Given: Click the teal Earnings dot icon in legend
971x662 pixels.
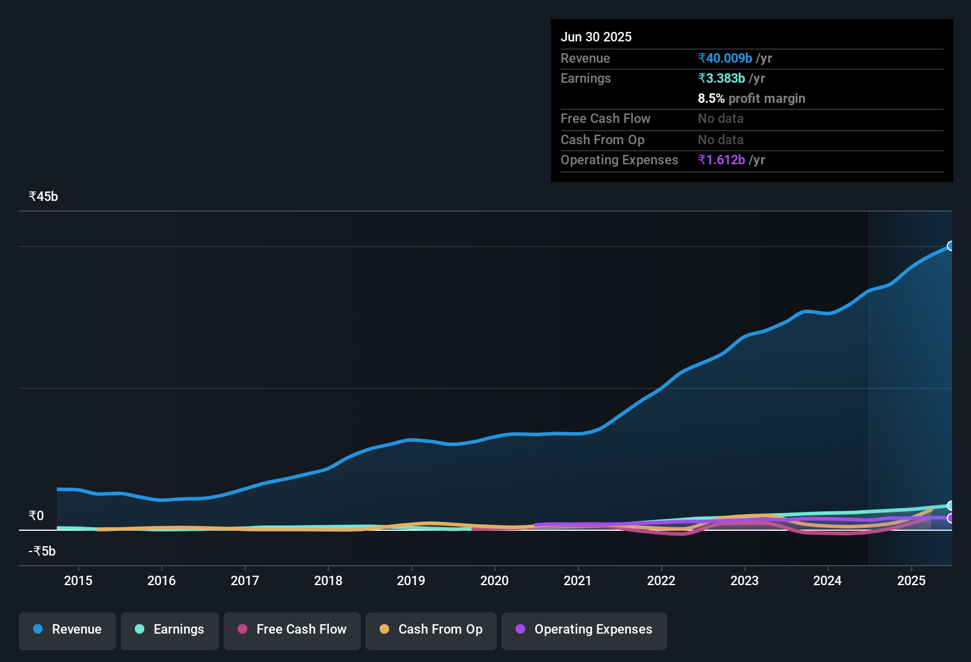Looking at the screenshot, I should (x=140, y=629).
